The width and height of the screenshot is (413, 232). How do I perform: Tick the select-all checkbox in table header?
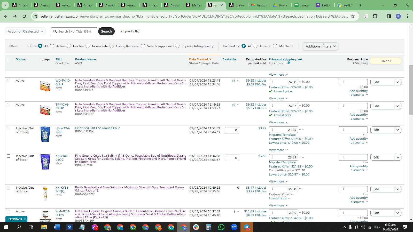coord(9,59)
